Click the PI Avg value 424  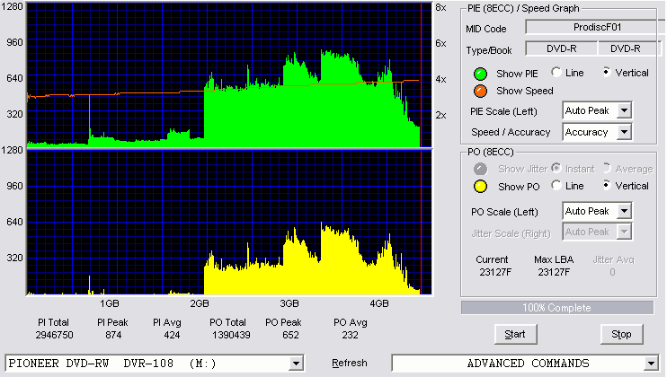point(172,335)
